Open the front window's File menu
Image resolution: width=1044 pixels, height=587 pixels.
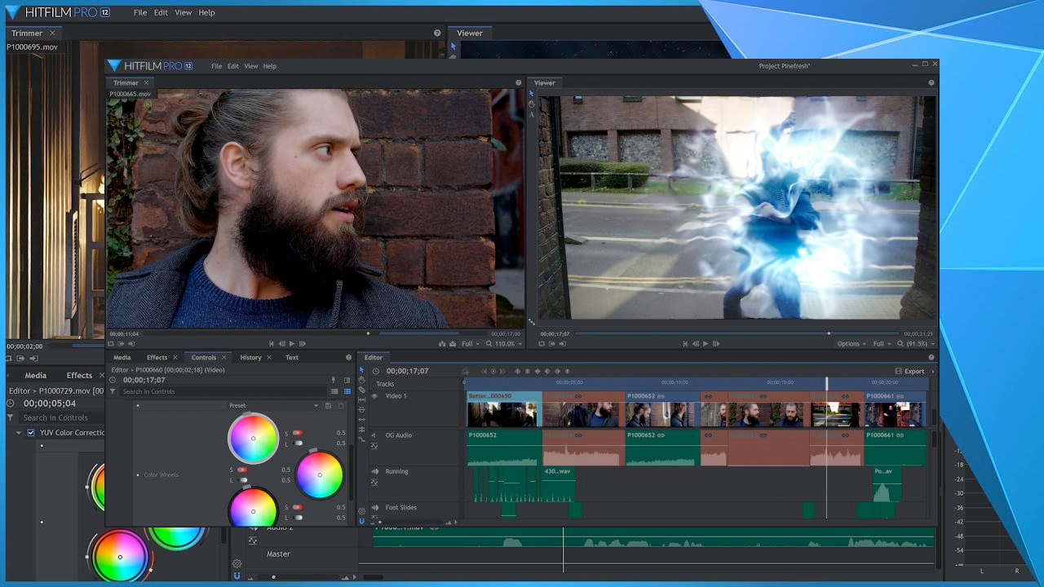[x=217, y=66]
